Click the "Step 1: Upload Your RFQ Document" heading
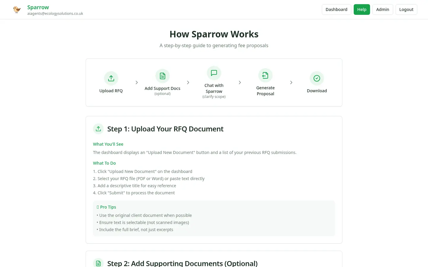Image resolution: width=428 pixels, height=267 pixels. [x=165, y=129]
